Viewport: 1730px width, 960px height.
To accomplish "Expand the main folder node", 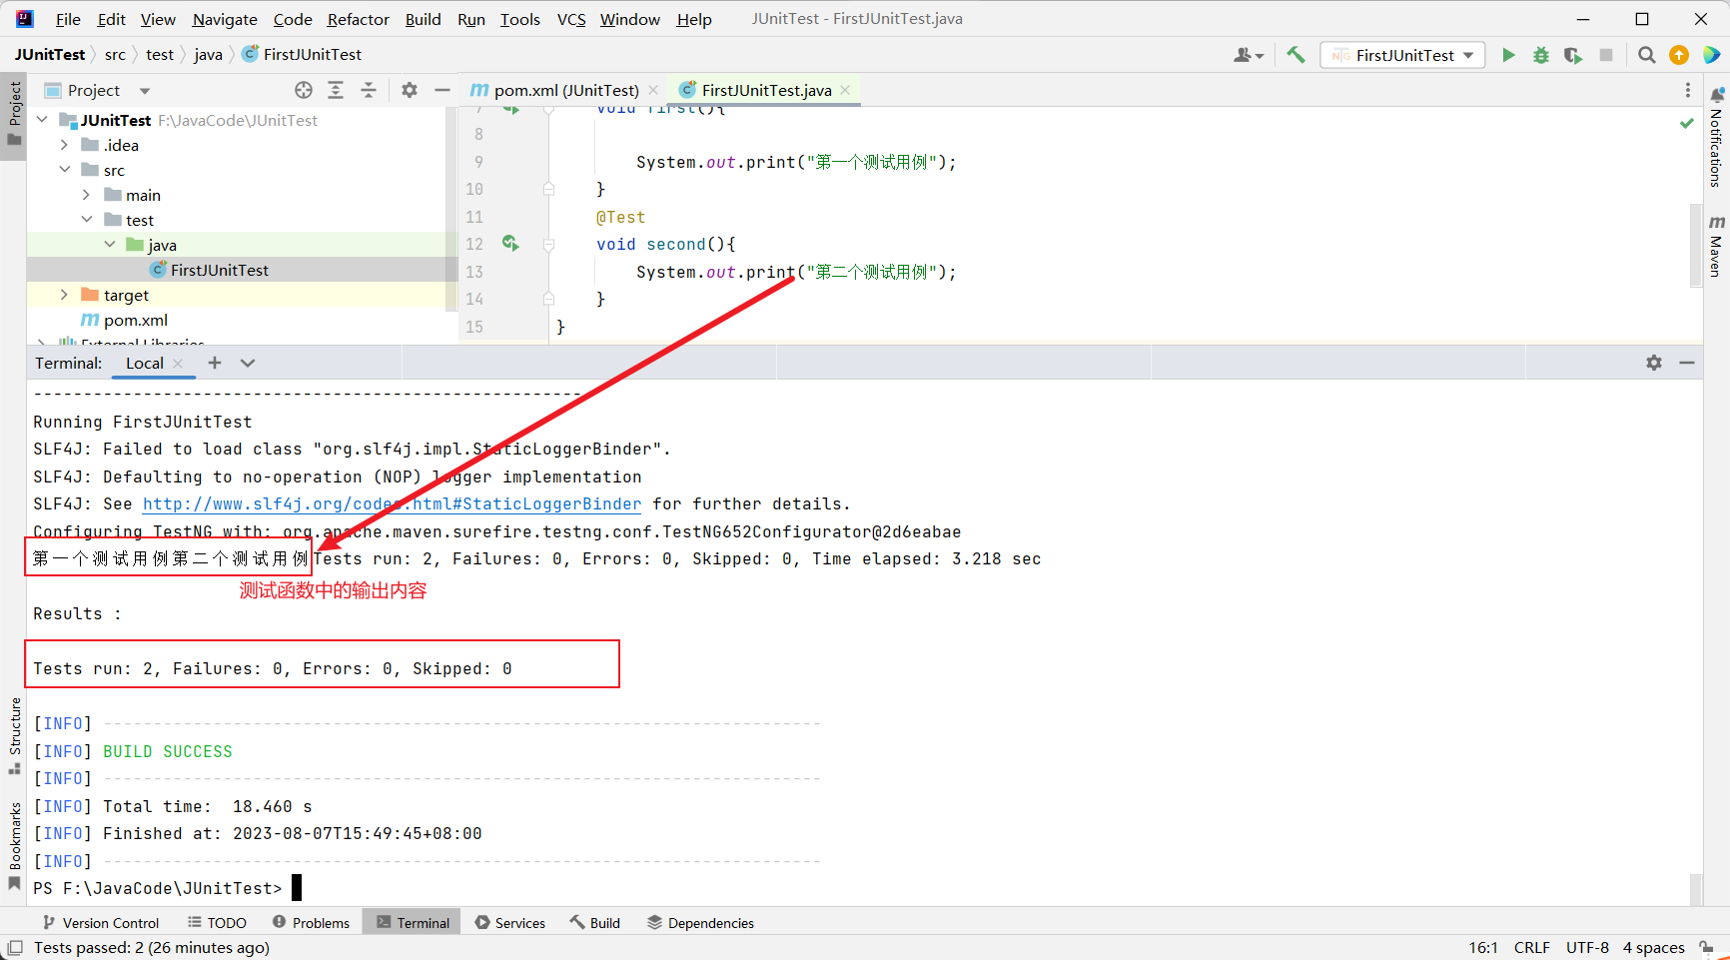I will 87,195.
